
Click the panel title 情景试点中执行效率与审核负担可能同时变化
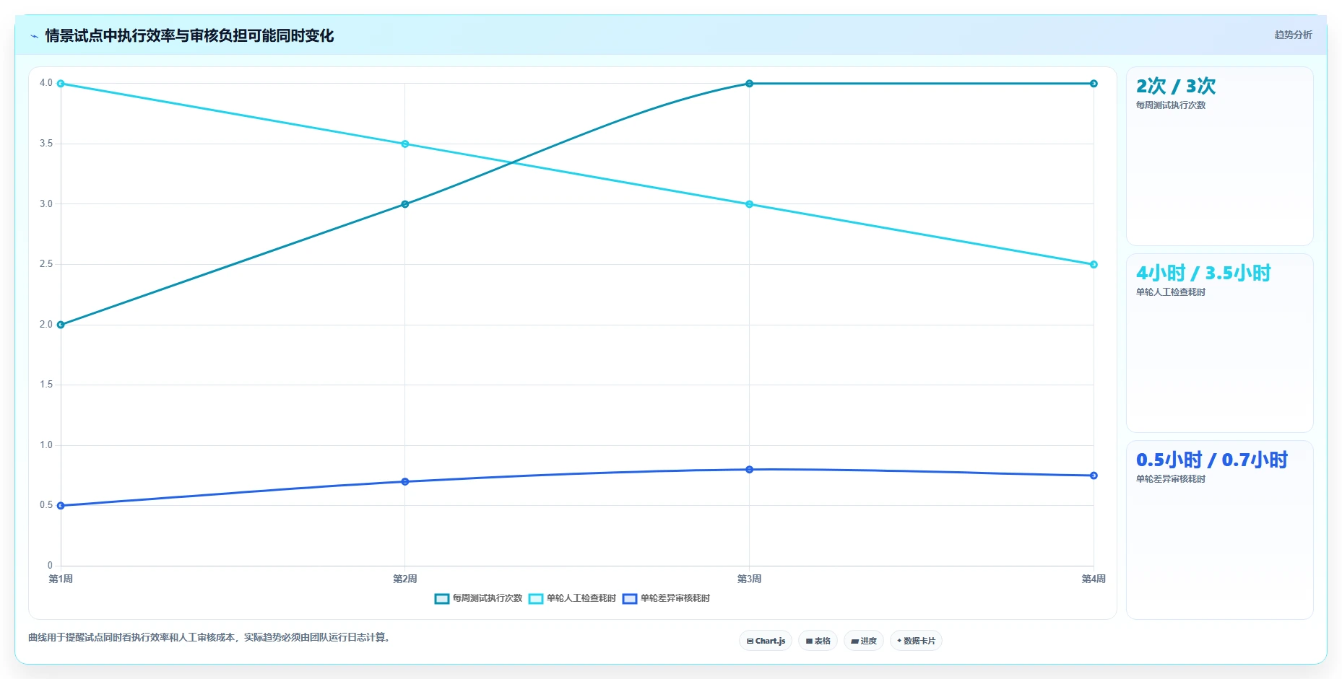tap(189, 35)
